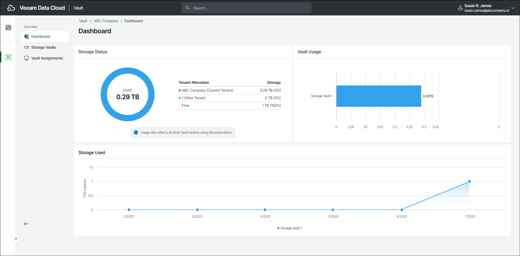Click the user profile avatar icon
This screenshot has height=256, width=520.
tap(460, 8)
